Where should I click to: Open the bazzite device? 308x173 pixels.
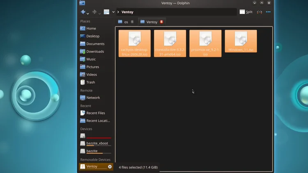96,151
